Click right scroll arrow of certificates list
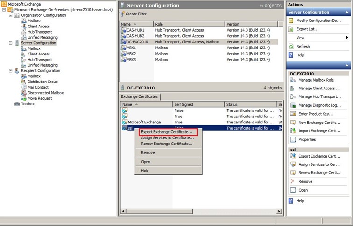Viewport: 353px width, 226px height. 279,211
